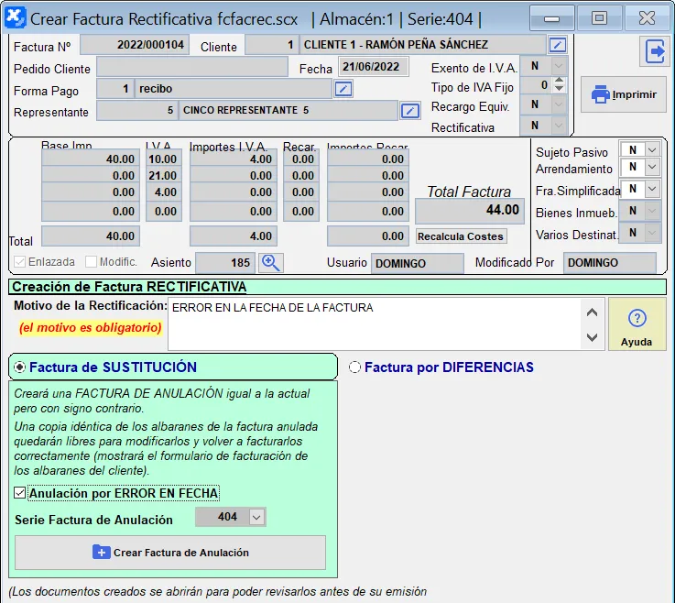Click the Pedido Cliente input field
This screenshot has height=603, width=675.
[192, 67]
